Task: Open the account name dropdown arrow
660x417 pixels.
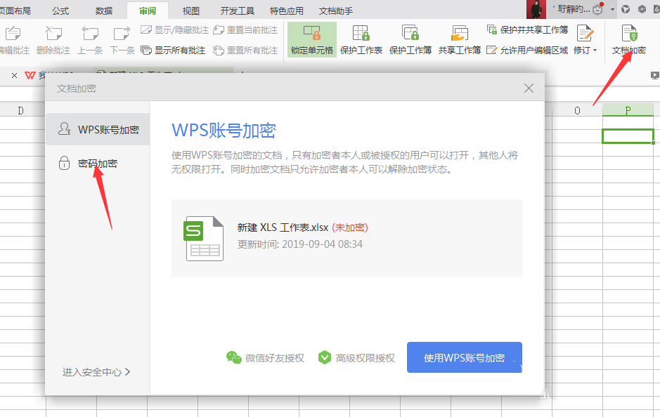Action: tap(612, 9)
